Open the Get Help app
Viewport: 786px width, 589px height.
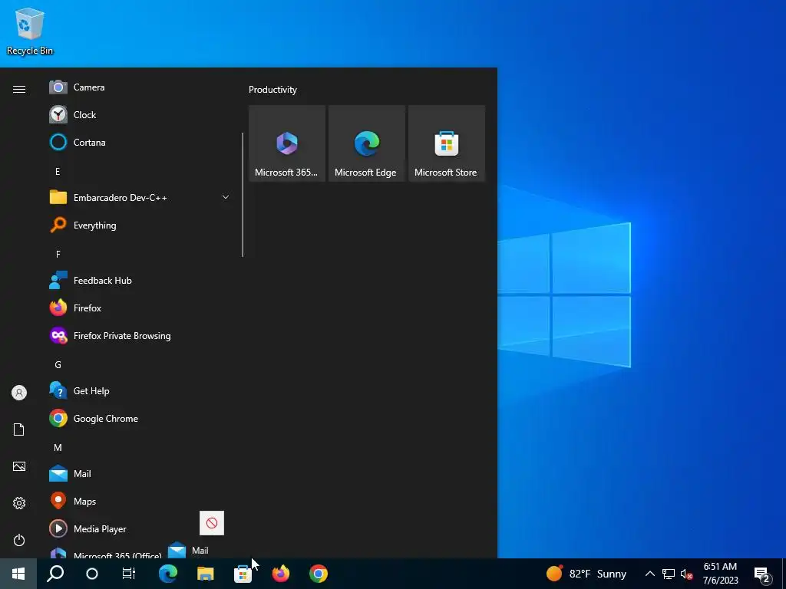pyautogui.click(x=140, y=390)
